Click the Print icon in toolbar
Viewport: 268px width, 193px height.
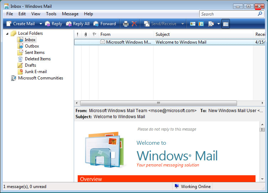(125, 24)
